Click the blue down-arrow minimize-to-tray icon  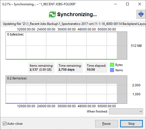point(141,14)
